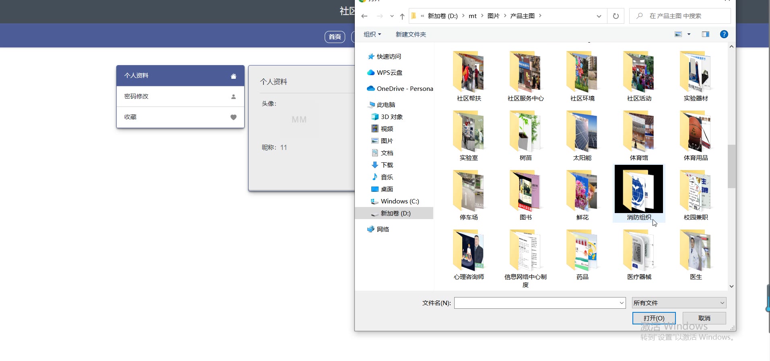Click 首页 in the webpage navigation
The width and height of the screenshot is (770, 361).
tap(335, 37)
